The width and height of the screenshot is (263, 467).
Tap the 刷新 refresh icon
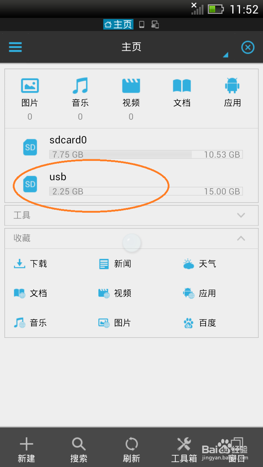(131, 449)
